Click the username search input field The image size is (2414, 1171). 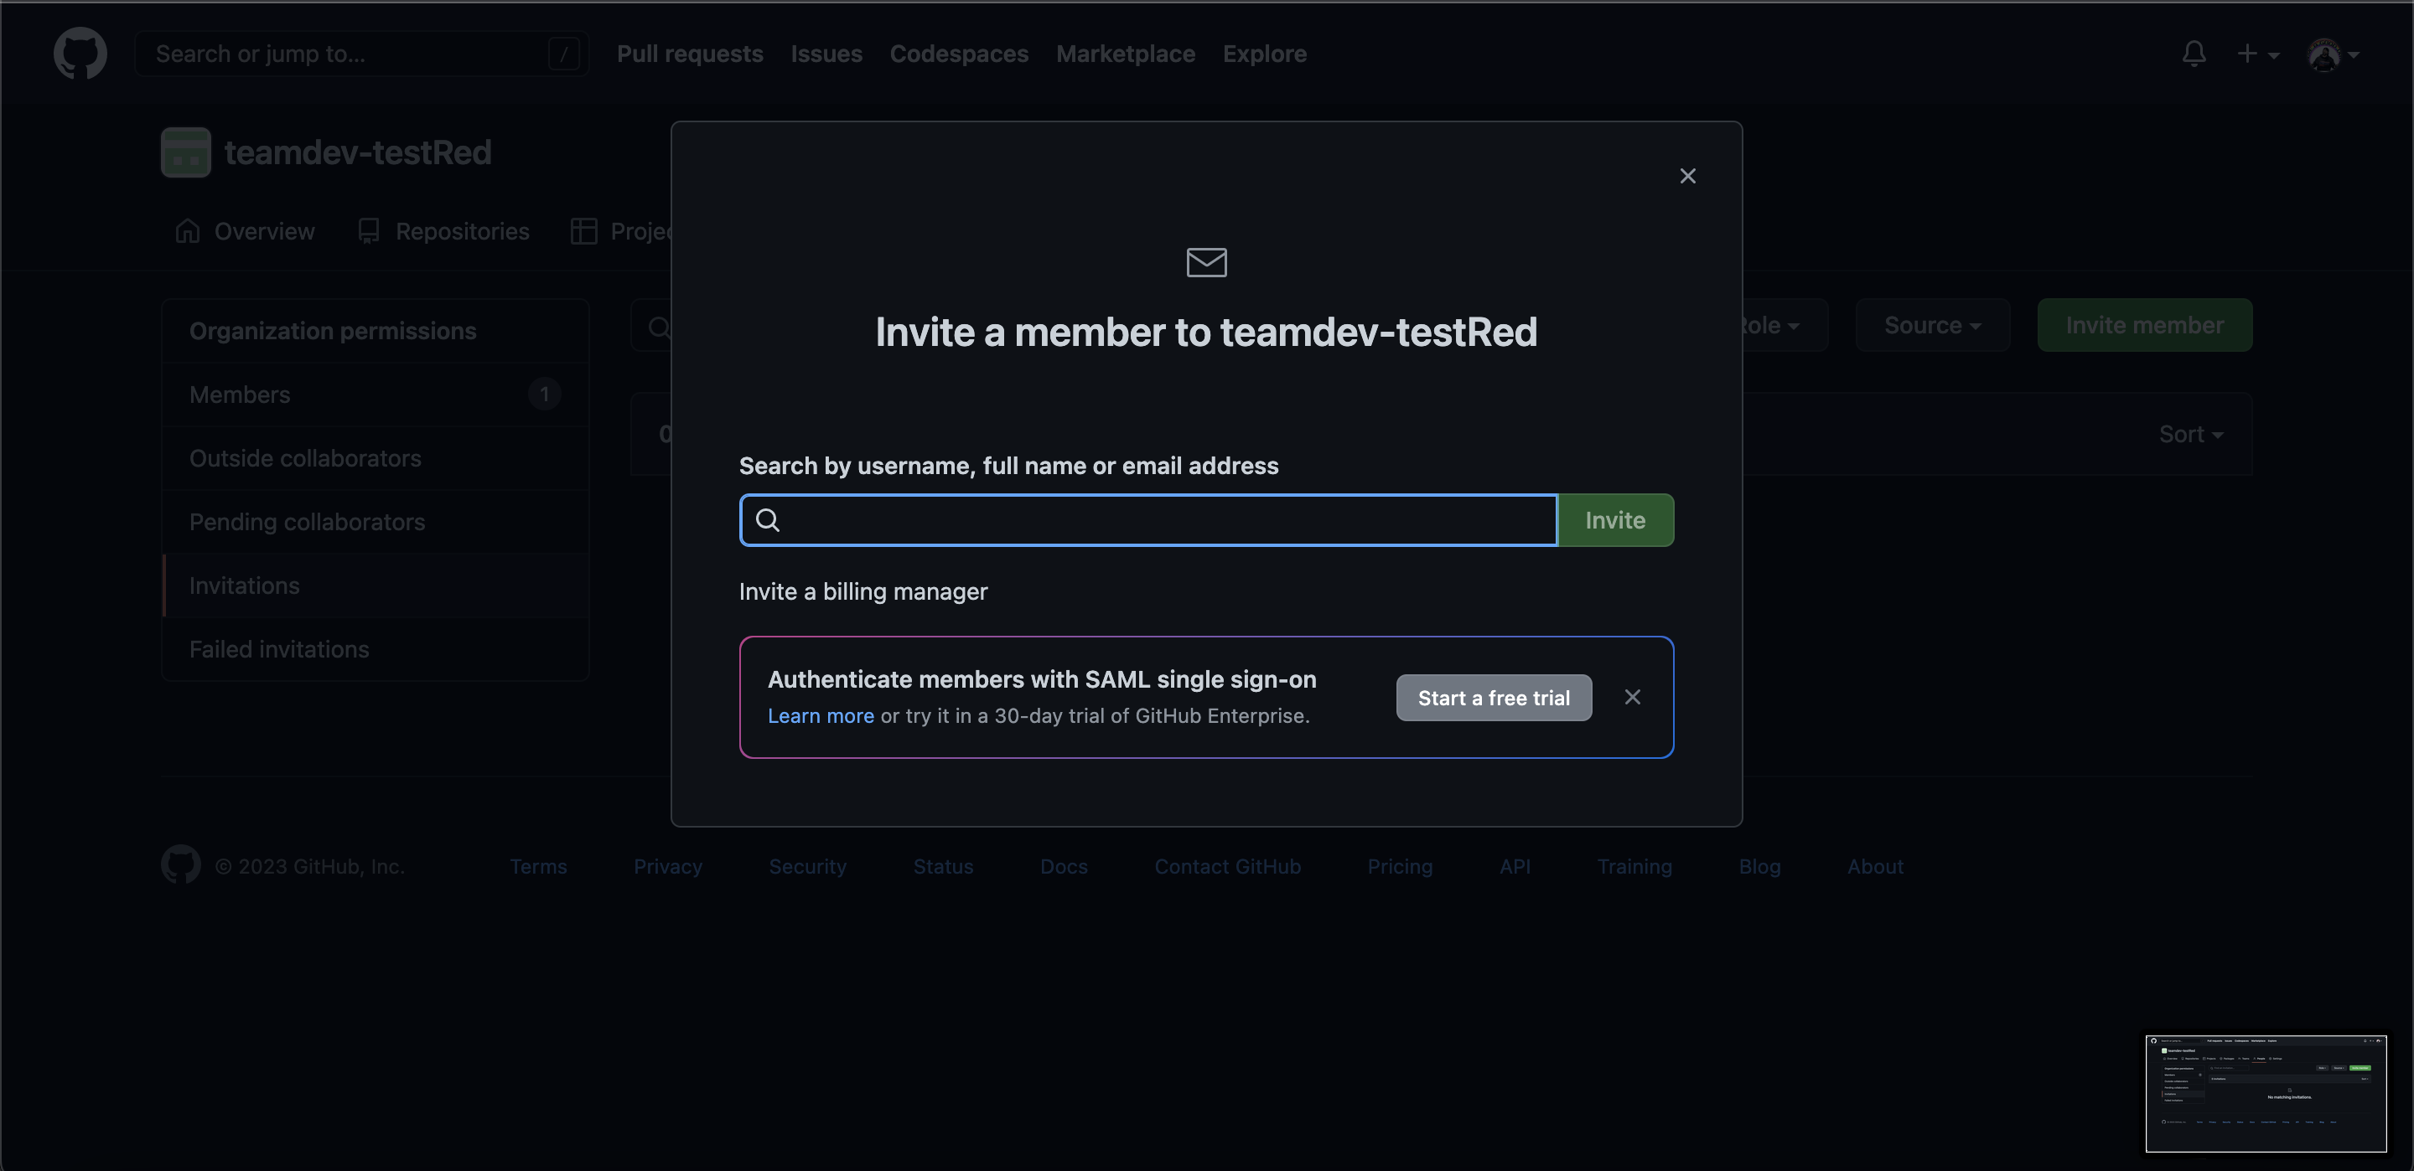coord(1125,520)
